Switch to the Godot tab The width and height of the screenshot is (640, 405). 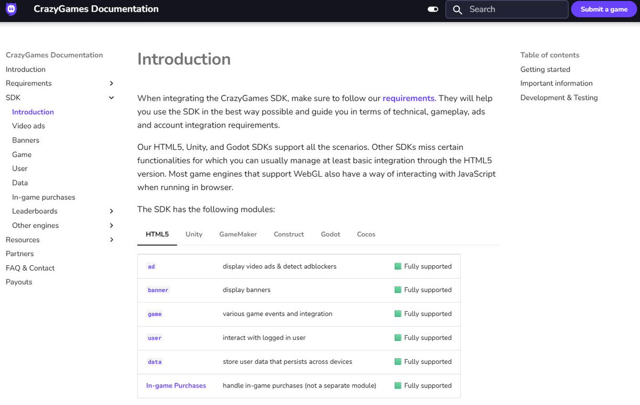(x=331, y=234)
